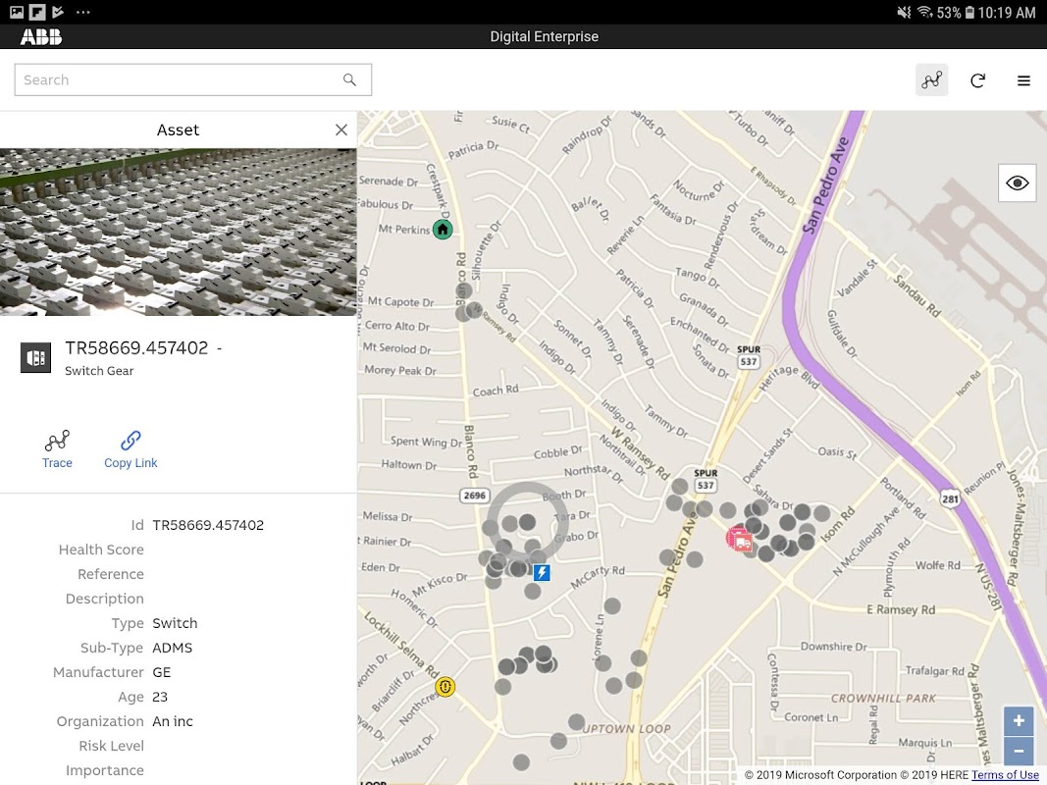
Task: Select the green home marker on map
Action: (443, 230)
